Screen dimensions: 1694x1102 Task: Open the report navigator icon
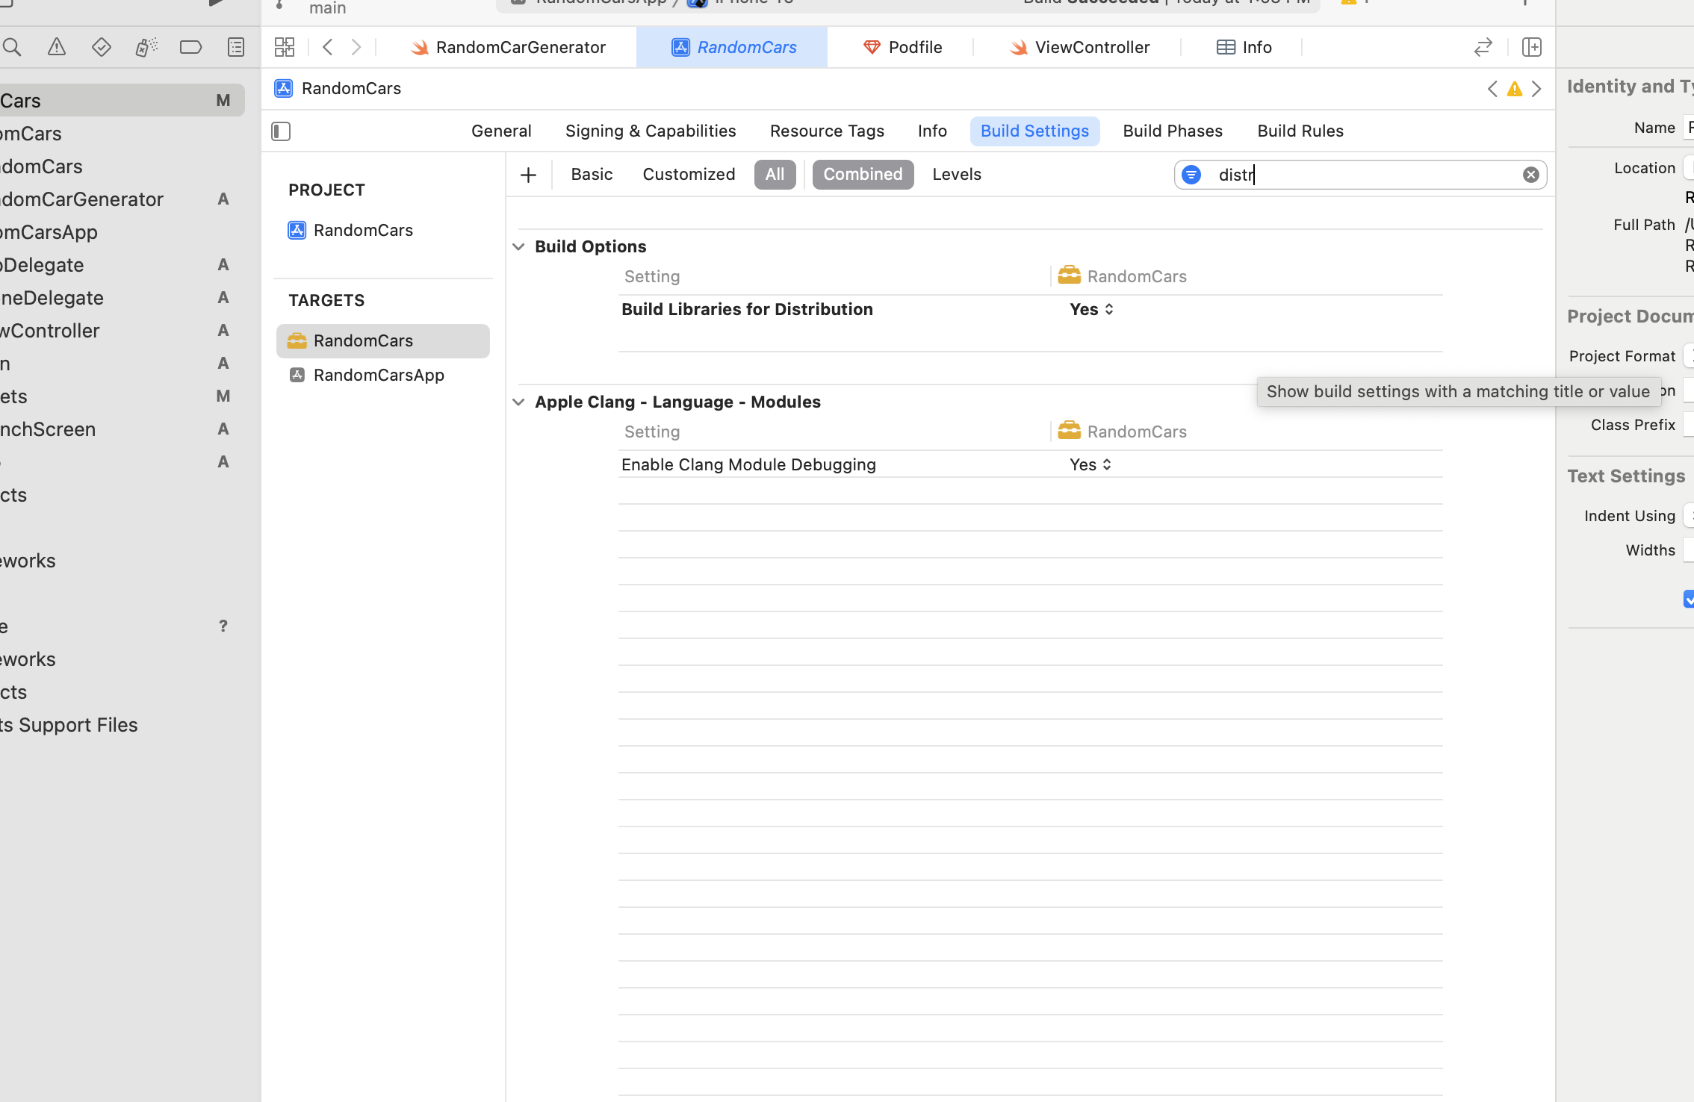(236, 47)
